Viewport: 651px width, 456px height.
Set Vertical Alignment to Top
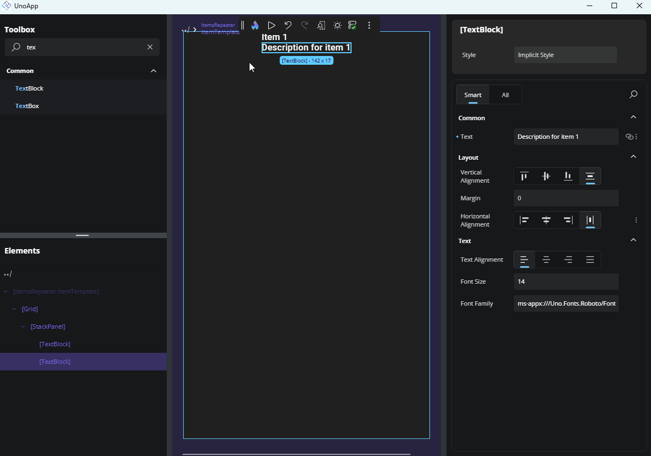524,176
